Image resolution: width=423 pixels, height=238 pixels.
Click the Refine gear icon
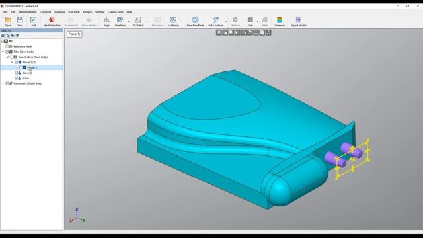[235, 20]
